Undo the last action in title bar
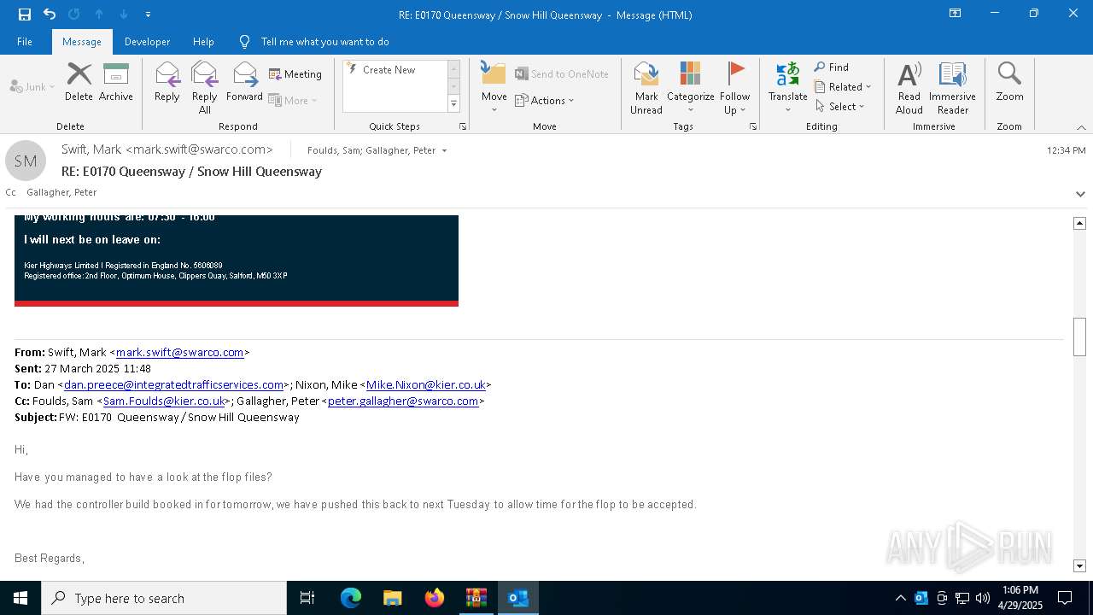1093x615 pixels. pos(50,15)
